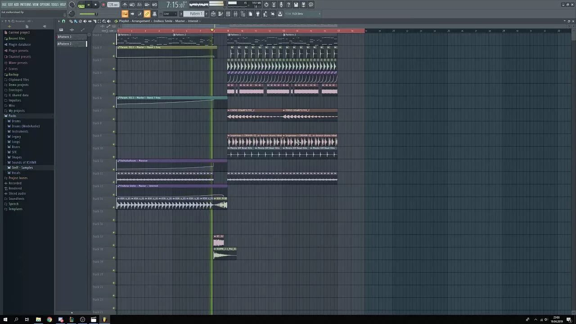Viewport: 576px width, 324px height.
Task: Click the Save project floppy icon
Action: pos(296,5)
